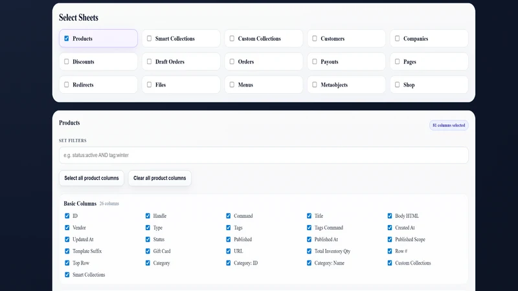The image size is (518, 291).
Task: Click Select all product columns button
Action: pos(91,178)
